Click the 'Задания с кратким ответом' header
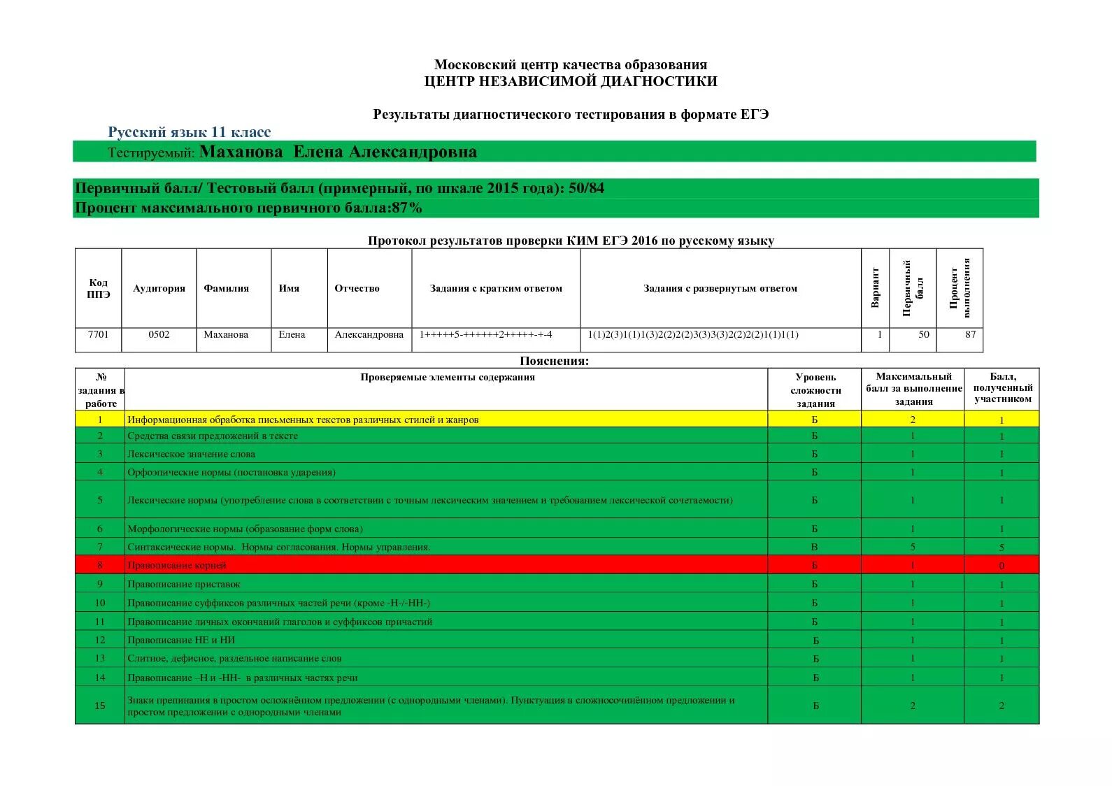Image resolution: width=1112 pixels, height=786 pixels. tap(496, 288)
